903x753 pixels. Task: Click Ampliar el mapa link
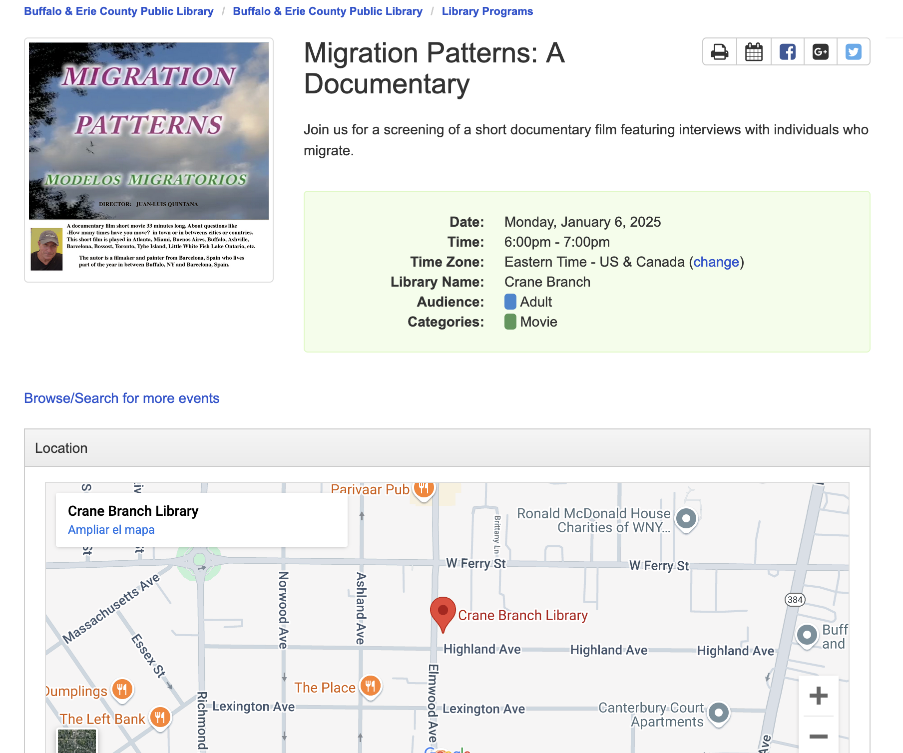(111, 530)
